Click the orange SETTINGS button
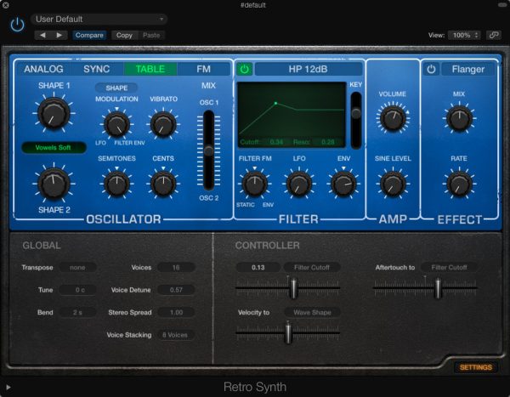The width and height of the screenshot is (510, 397). point(474,367)
